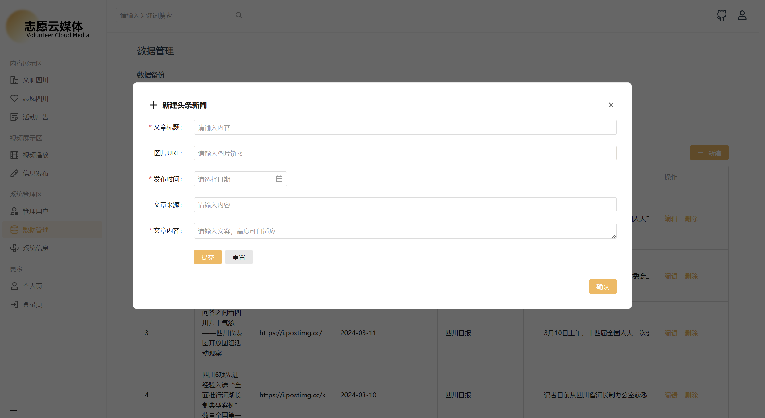Focus the 图片URL input field

(x=405, y=153)
